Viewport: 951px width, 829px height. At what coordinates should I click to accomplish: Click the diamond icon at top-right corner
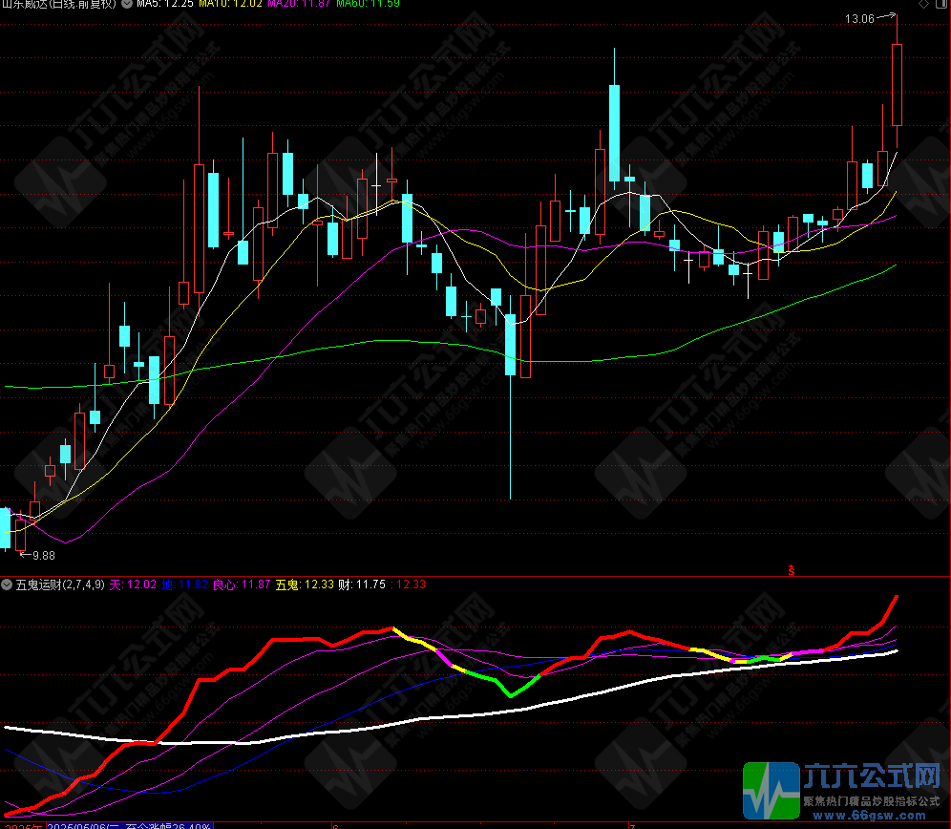921,5
